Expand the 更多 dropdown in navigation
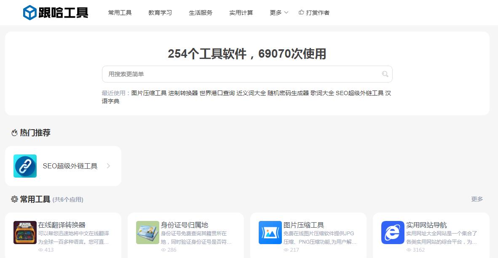Viewport: 498px width, 258px height. pos(279,13)
